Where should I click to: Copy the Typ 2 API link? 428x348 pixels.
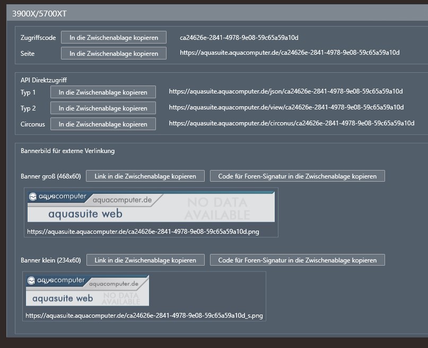(103, 108)
